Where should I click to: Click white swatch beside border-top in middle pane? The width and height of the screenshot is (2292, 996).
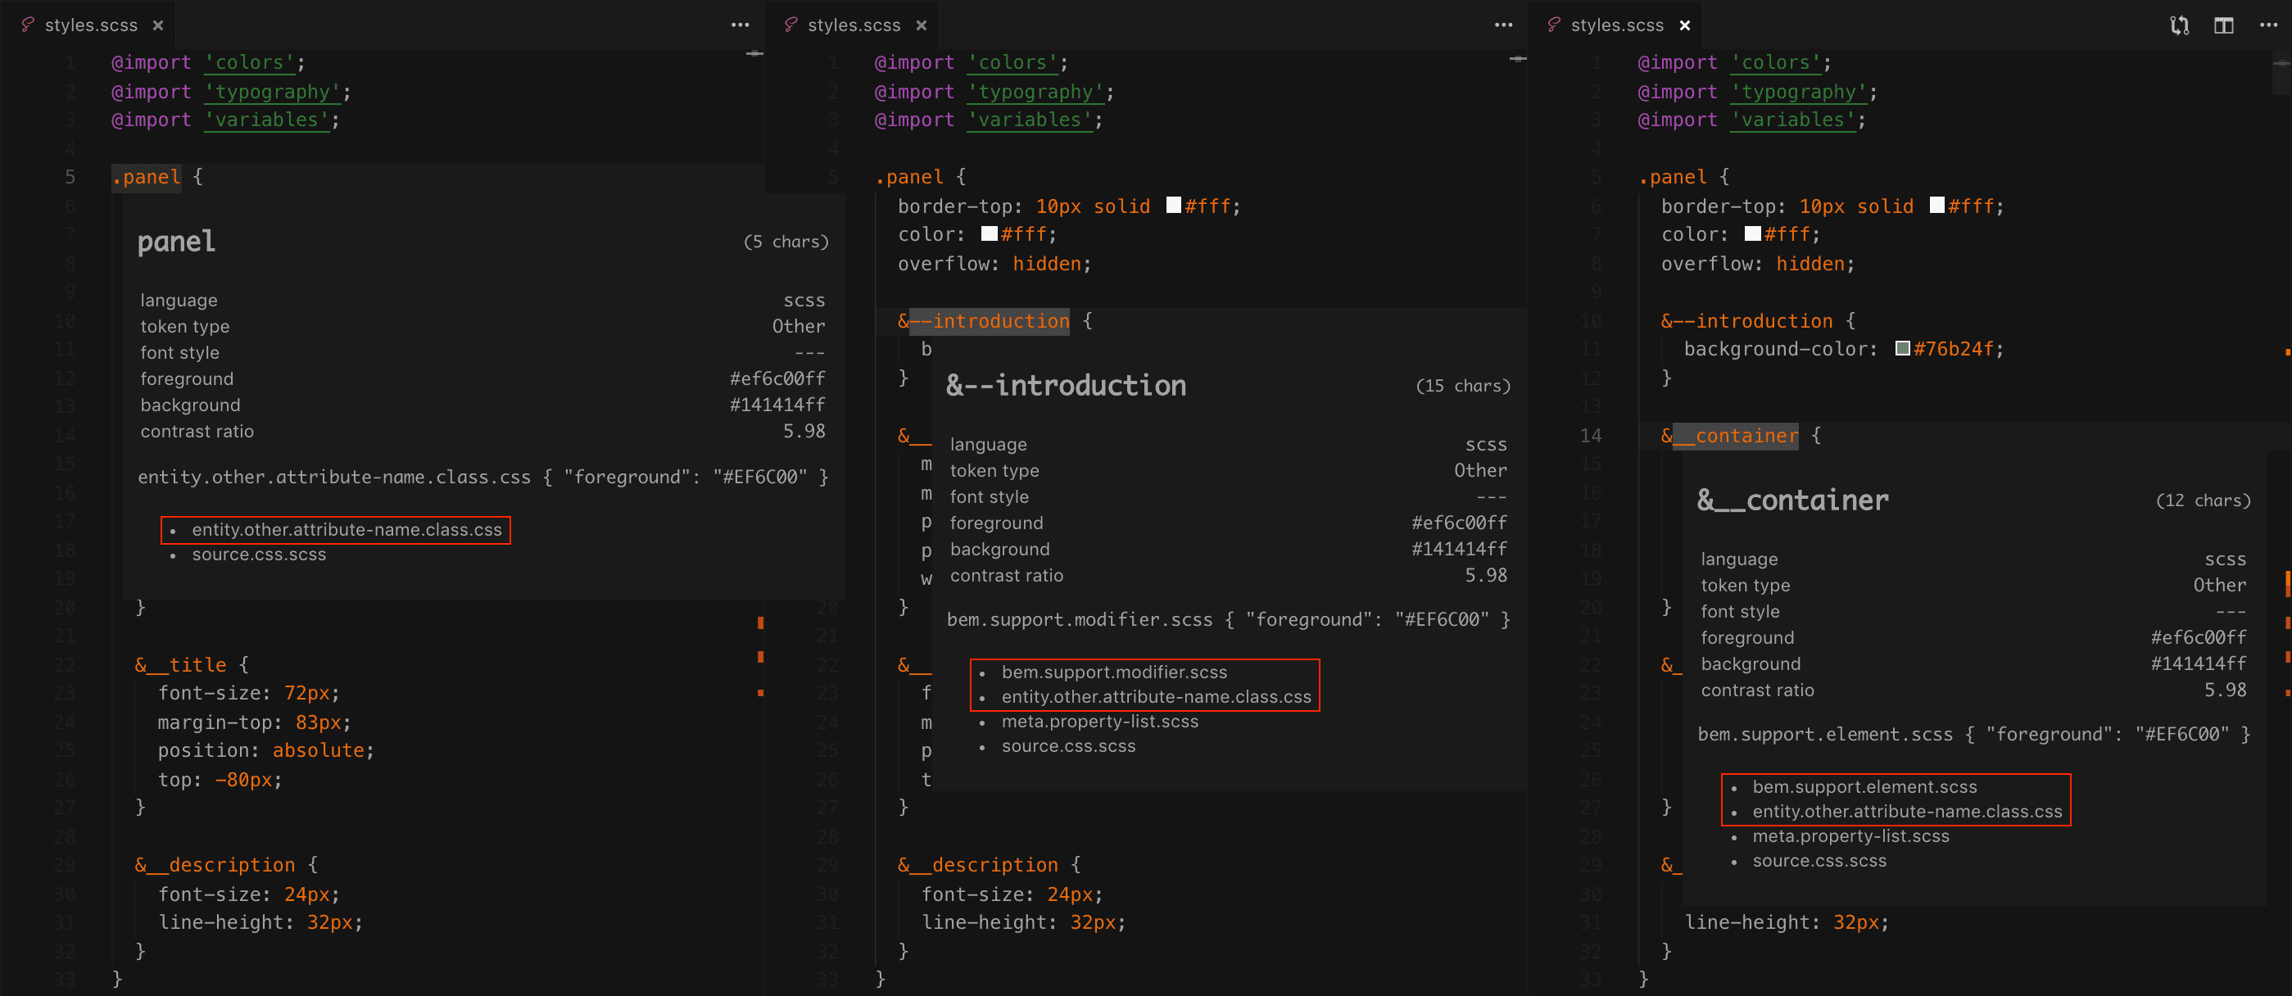coord(1174,206)
